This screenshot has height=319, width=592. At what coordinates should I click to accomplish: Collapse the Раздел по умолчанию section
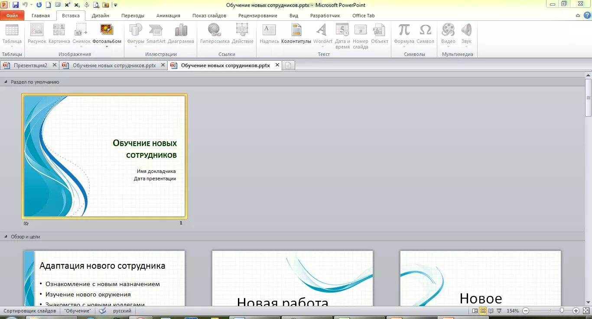tap(6, 82)
